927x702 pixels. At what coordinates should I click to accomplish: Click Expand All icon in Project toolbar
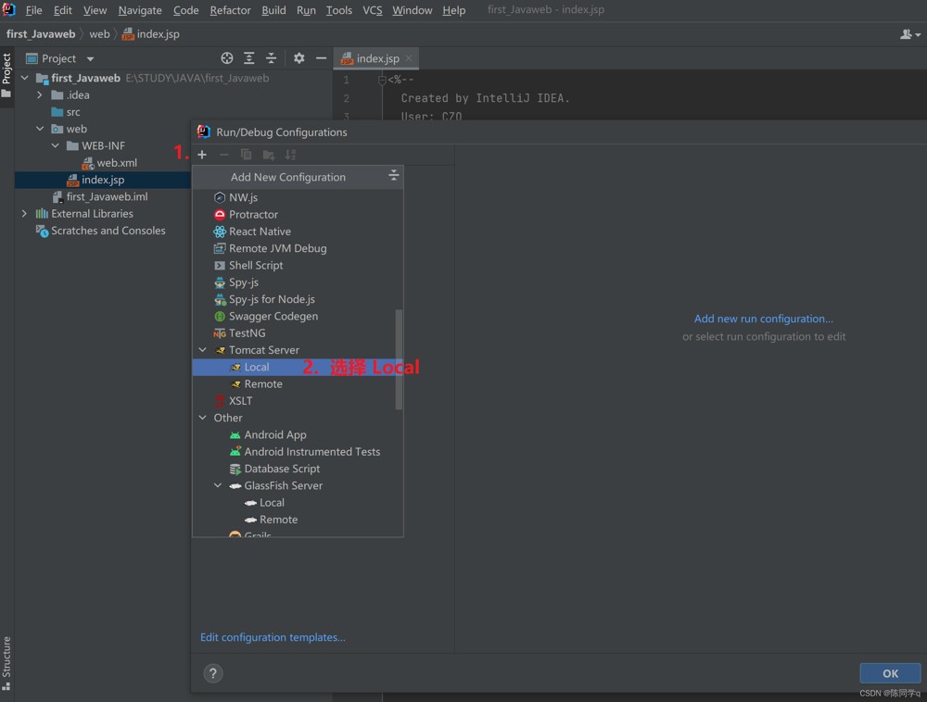coord(248,57)
